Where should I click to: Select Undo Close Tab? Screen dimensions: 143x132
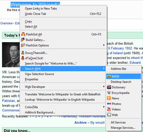pos(63,14)
